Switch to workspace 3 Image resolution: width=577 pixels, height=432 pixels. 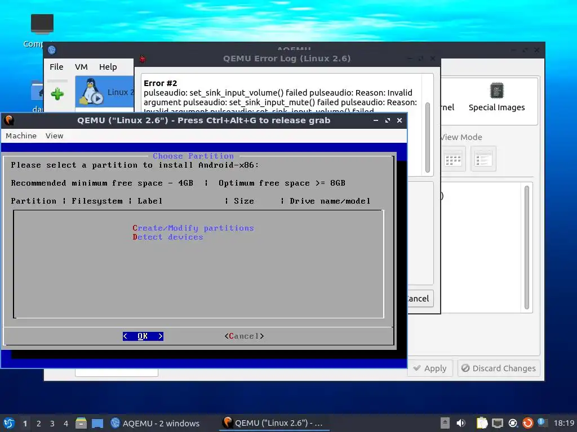pos(52,424)
